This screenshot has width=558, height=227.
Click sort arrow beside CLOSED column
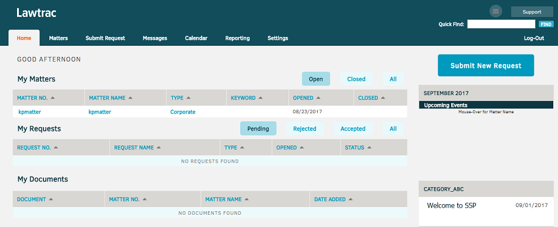point(383,98)
